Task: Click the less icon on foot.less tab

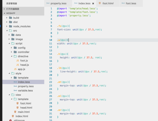Action: [x=123, y=3]
